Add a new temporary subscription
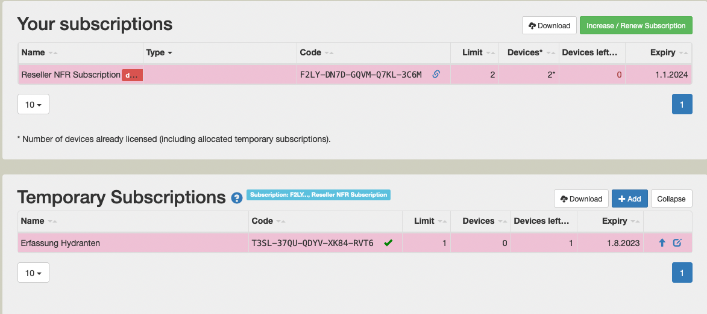The image size is (707, 314). pos(629,199)
